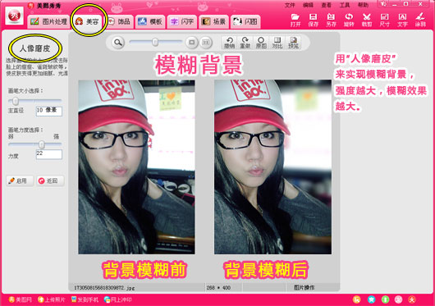Image resolution: width=435 pixels, height=306 pixels.
Task: Toggle the 对比 compare view
Action: (277, 43)
